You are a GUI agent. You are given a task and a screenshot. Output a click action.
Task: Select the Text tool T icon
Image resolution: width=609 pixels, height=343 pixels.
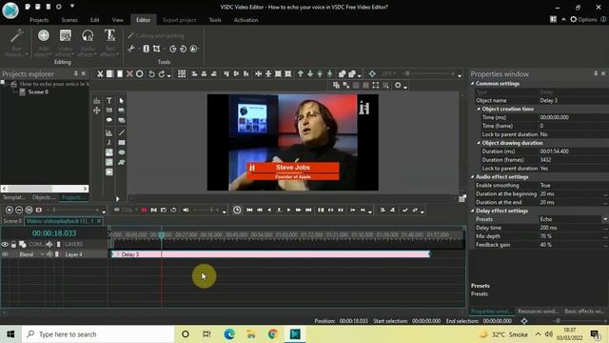(x=109, y=101)
